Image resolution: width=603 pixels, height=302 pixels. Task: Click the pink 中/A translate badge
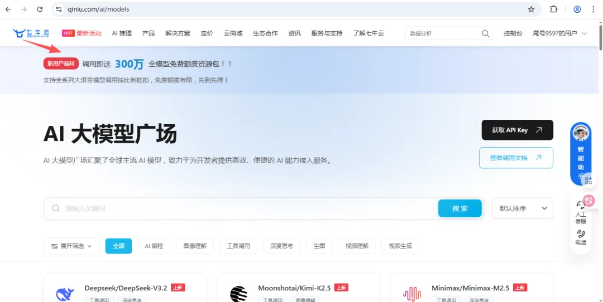click(588, 200)
